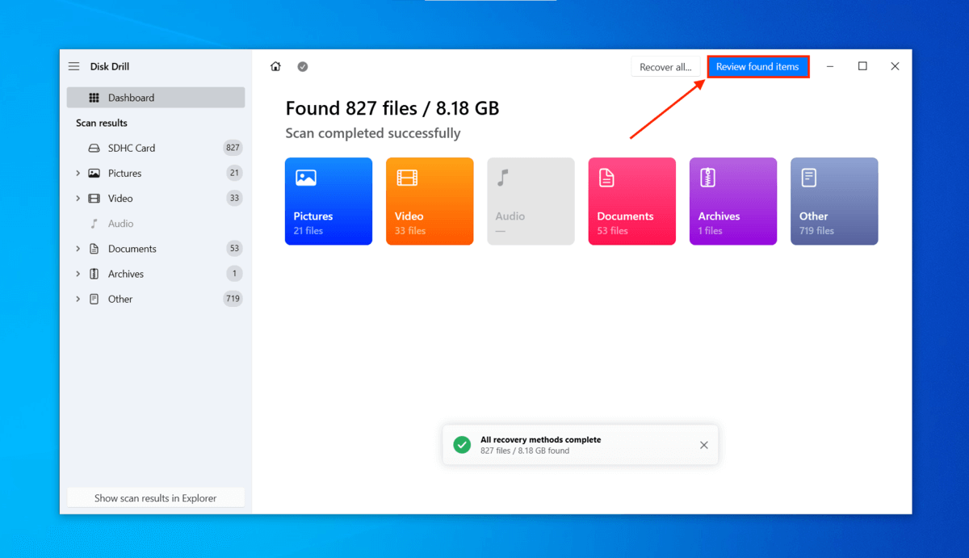The height and width of the screenshot is (558, 969).
Task: Click the Other file icon in sidebar
Action: click(94, 299)
